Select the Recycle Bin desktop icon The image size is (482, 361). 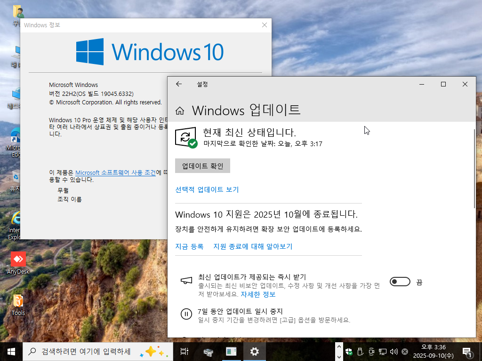[x=15, y=181]
